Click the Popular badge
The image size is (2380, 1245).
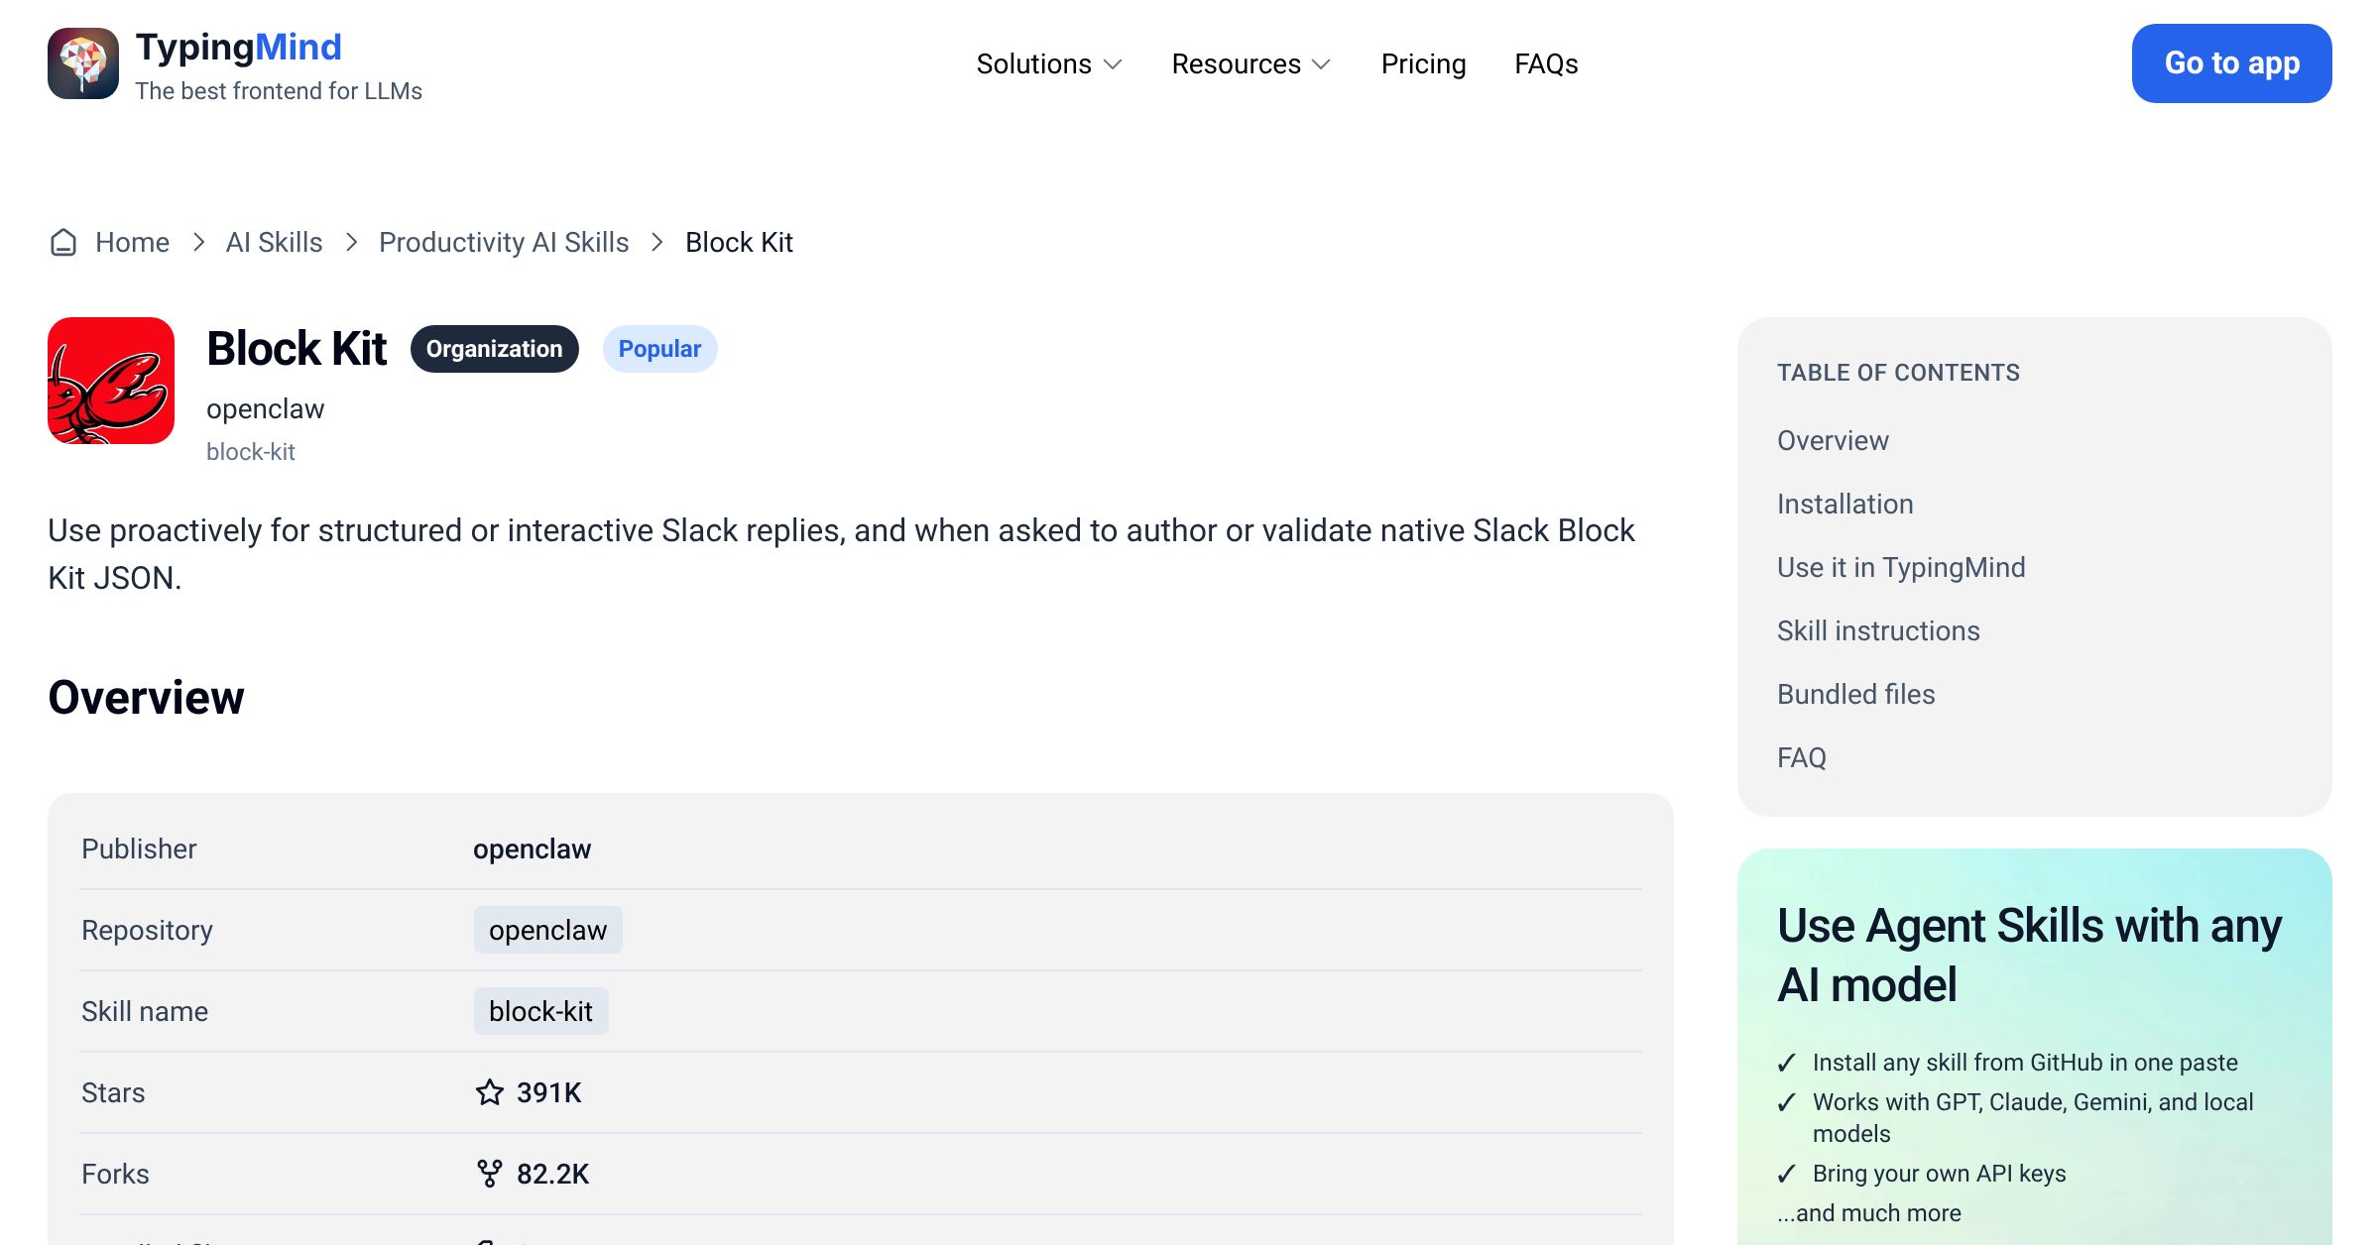tap(659, 349)
